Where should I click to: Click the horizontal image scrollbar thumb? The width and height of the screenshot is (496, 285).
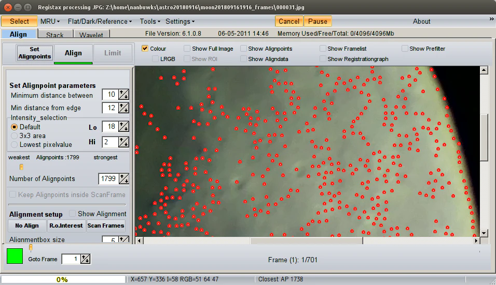pos(307,241)
